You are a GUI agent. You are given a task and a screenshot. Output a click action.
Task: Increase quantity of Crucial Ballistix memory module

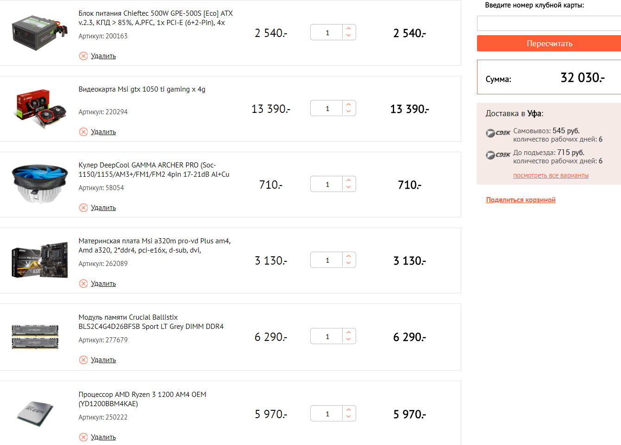tap(349, 333)
